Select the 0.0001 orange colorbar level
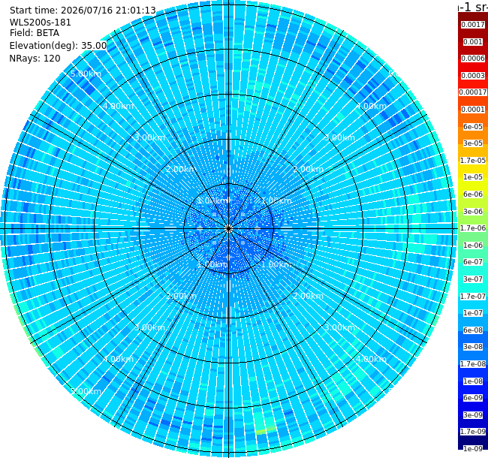 click(473, 110)
